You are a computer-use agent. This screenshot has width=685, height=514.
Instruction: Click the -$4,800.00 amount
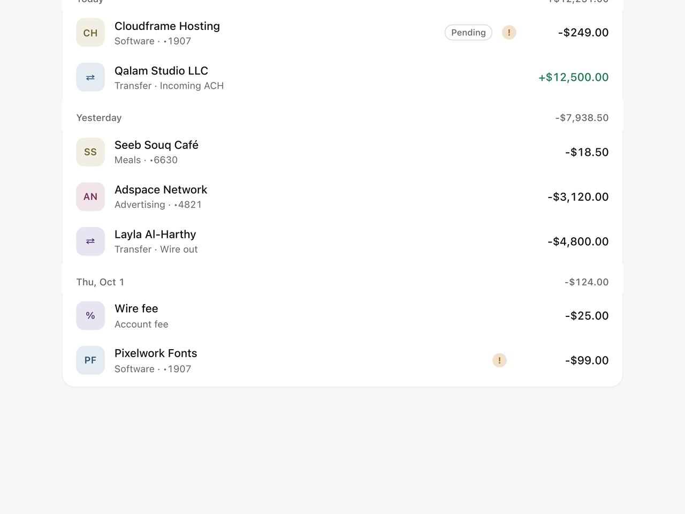point(578,241)
